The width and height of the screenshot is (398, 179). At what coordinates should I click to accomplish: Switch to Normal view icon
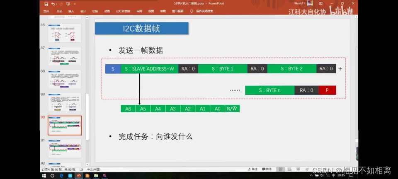280,169
